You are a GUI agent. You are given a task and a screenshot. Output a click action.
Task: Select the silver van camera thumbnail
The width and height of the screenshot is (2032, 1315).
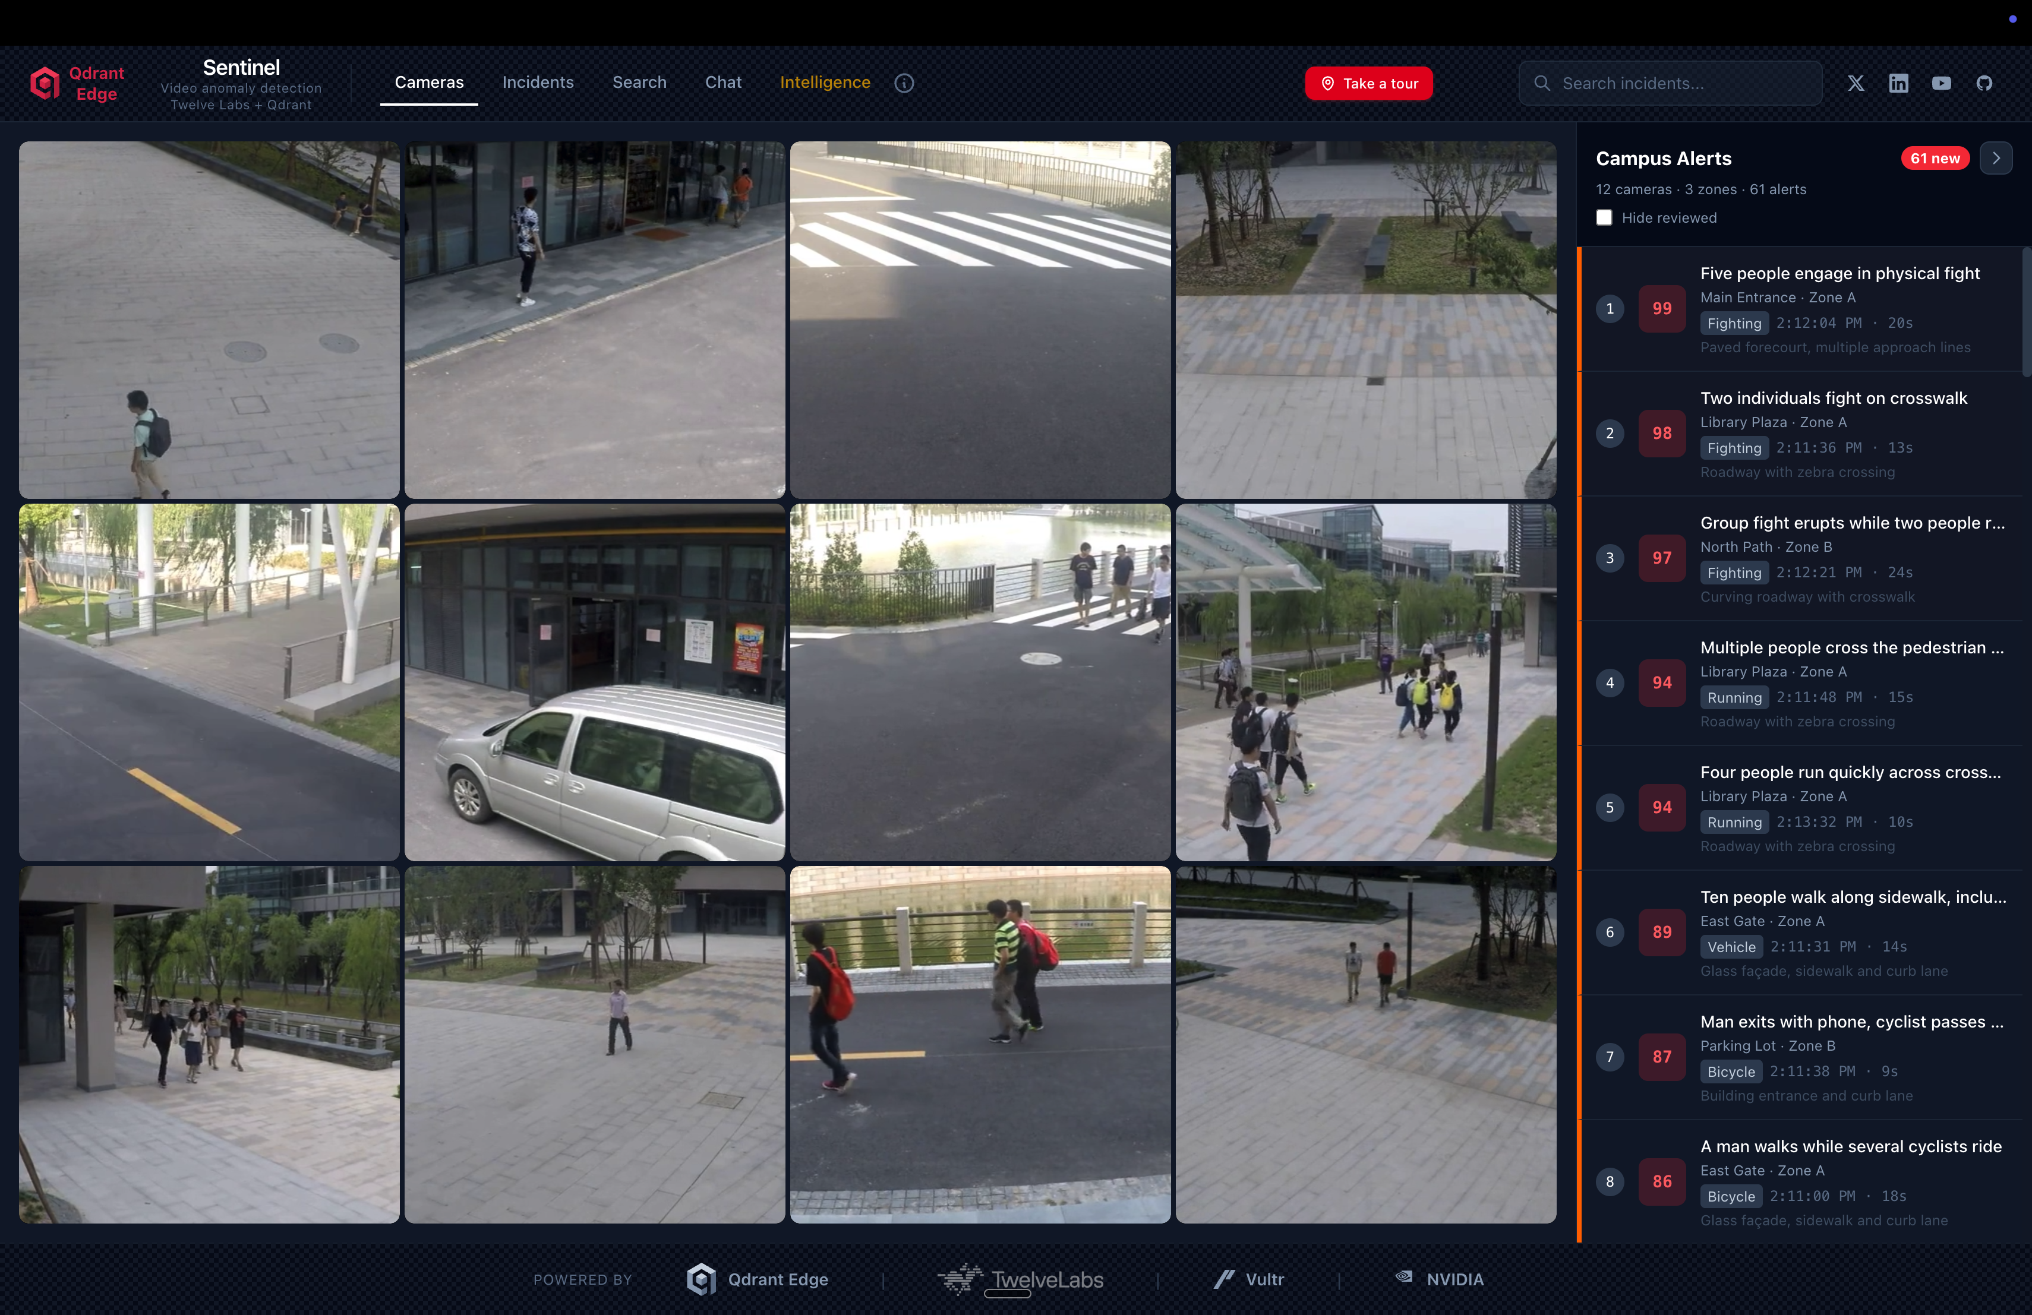point(594,682)
